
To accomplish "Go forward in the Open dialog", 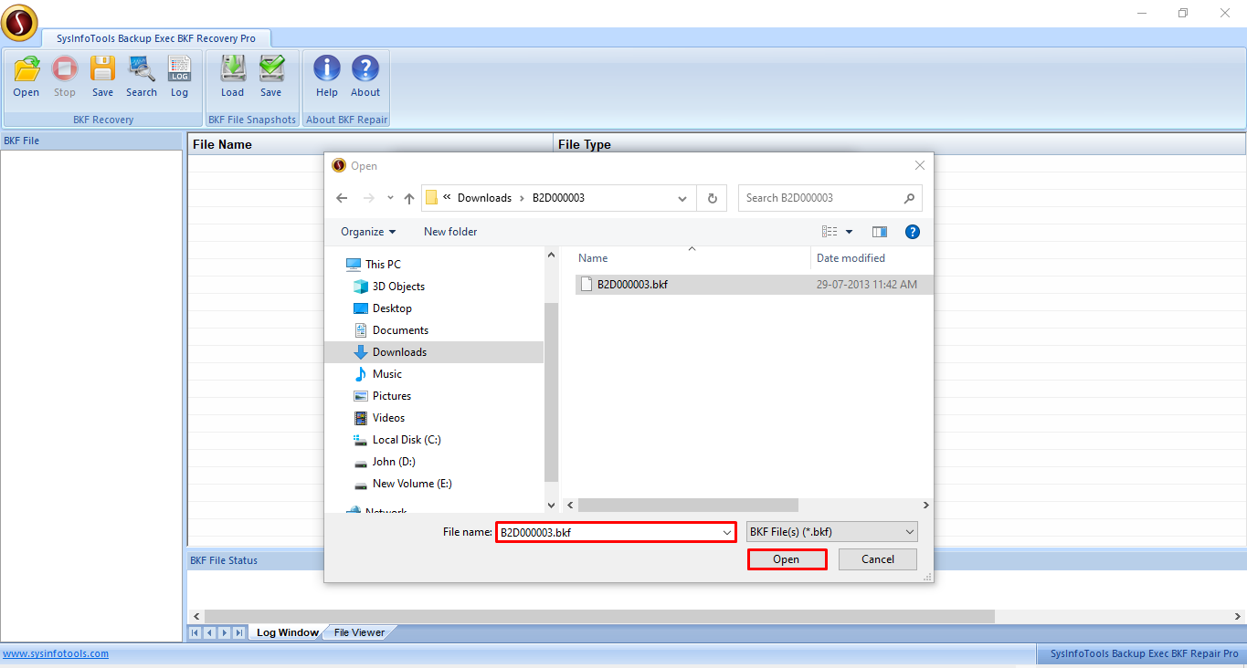I will tap(369, 198).
